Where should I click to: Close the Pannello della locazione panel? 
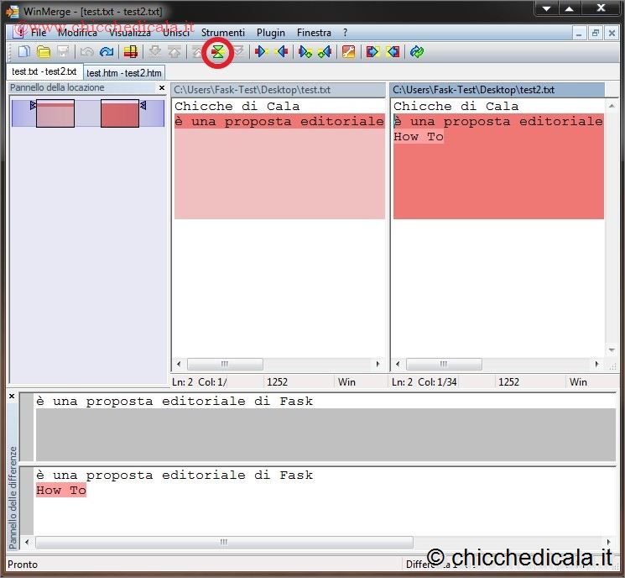point(162,87)
